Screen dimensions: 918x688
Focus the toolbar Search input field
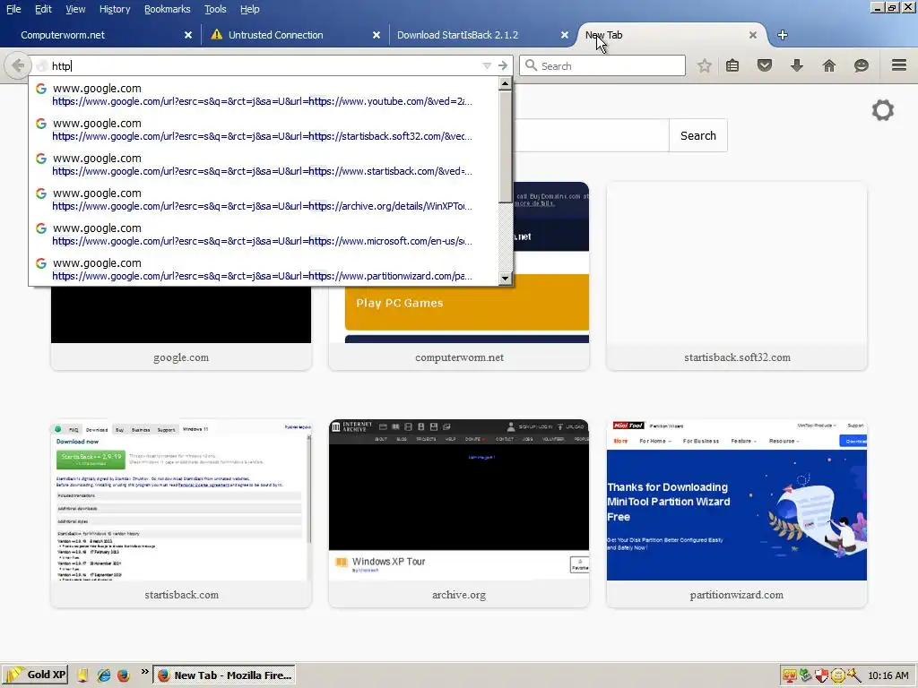coord(602,65)
